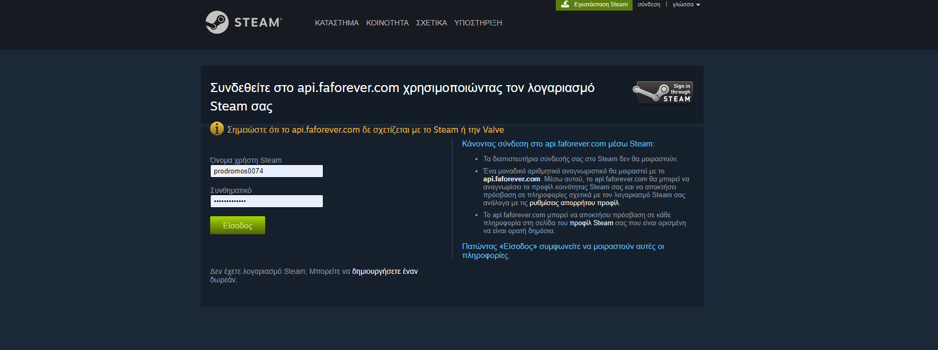Click the Πατώντας «Είσοδος» συμφωνείτε text

pyautogui.click(x=563, y=251)
